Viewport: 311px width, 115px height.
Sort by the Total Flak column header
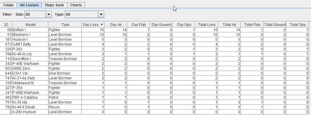pyautogui.click(x=252, y=25)
